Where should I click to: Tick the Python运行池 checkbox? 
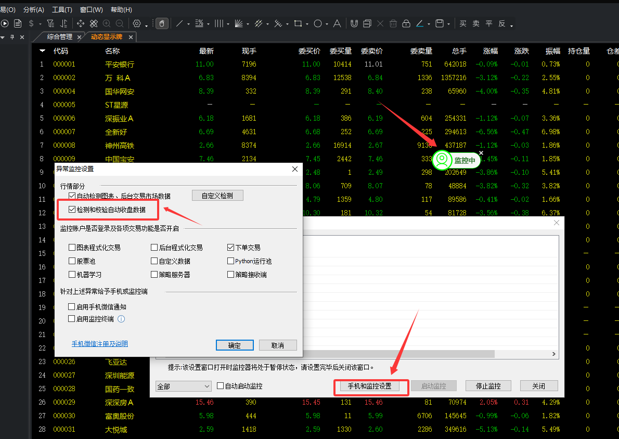point(231,261)
